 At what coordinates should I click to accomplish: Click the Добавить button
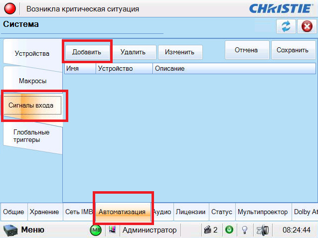coord(87,52)
